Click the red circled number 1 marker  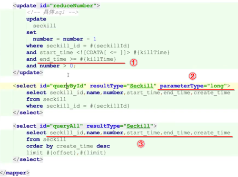point(133,63)
